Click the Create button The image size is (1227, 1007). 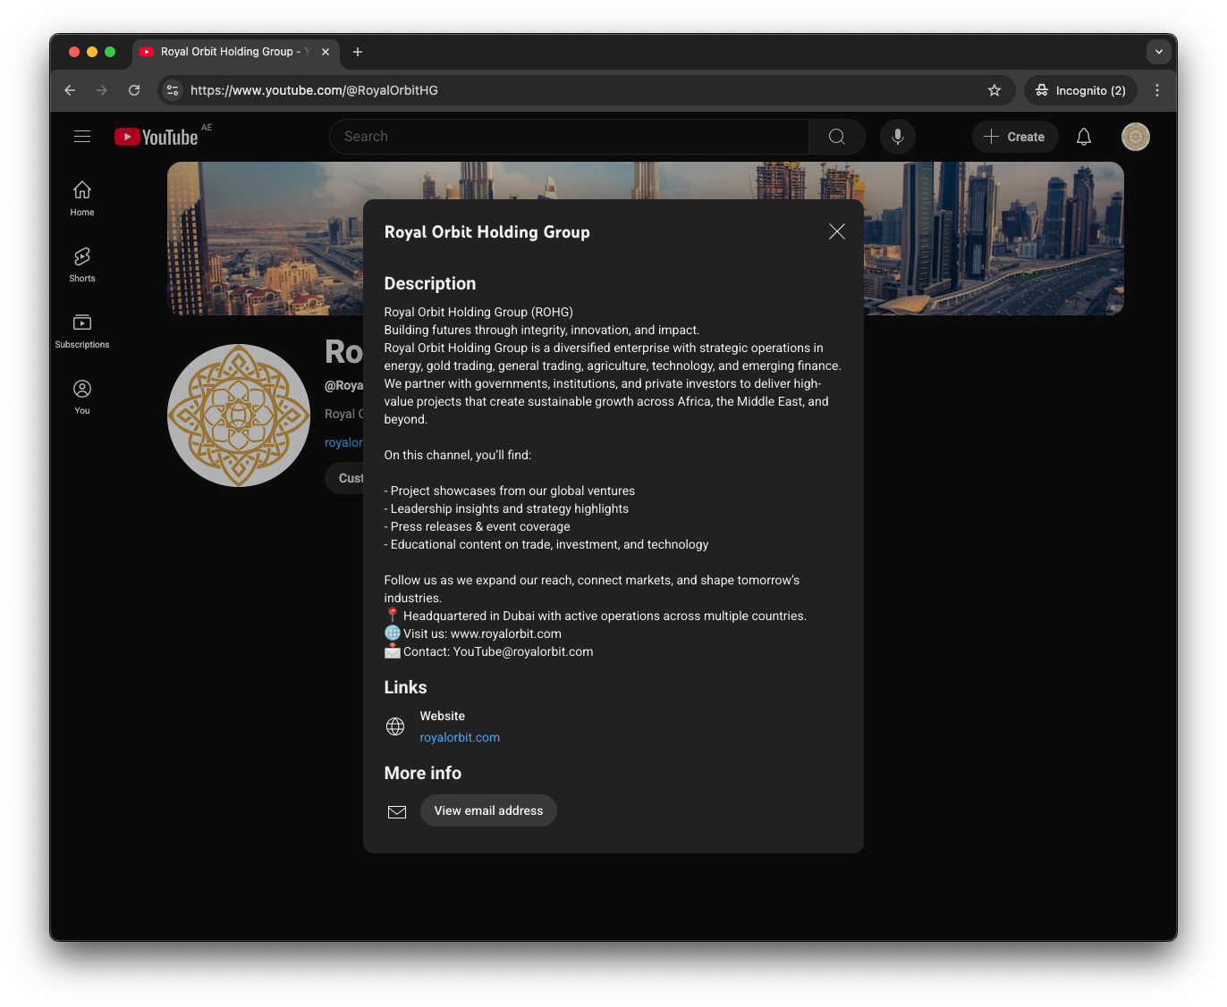pos(1015,137)
